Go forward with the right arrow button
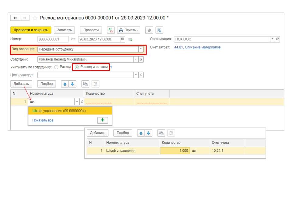 click(x=25, y=18)
